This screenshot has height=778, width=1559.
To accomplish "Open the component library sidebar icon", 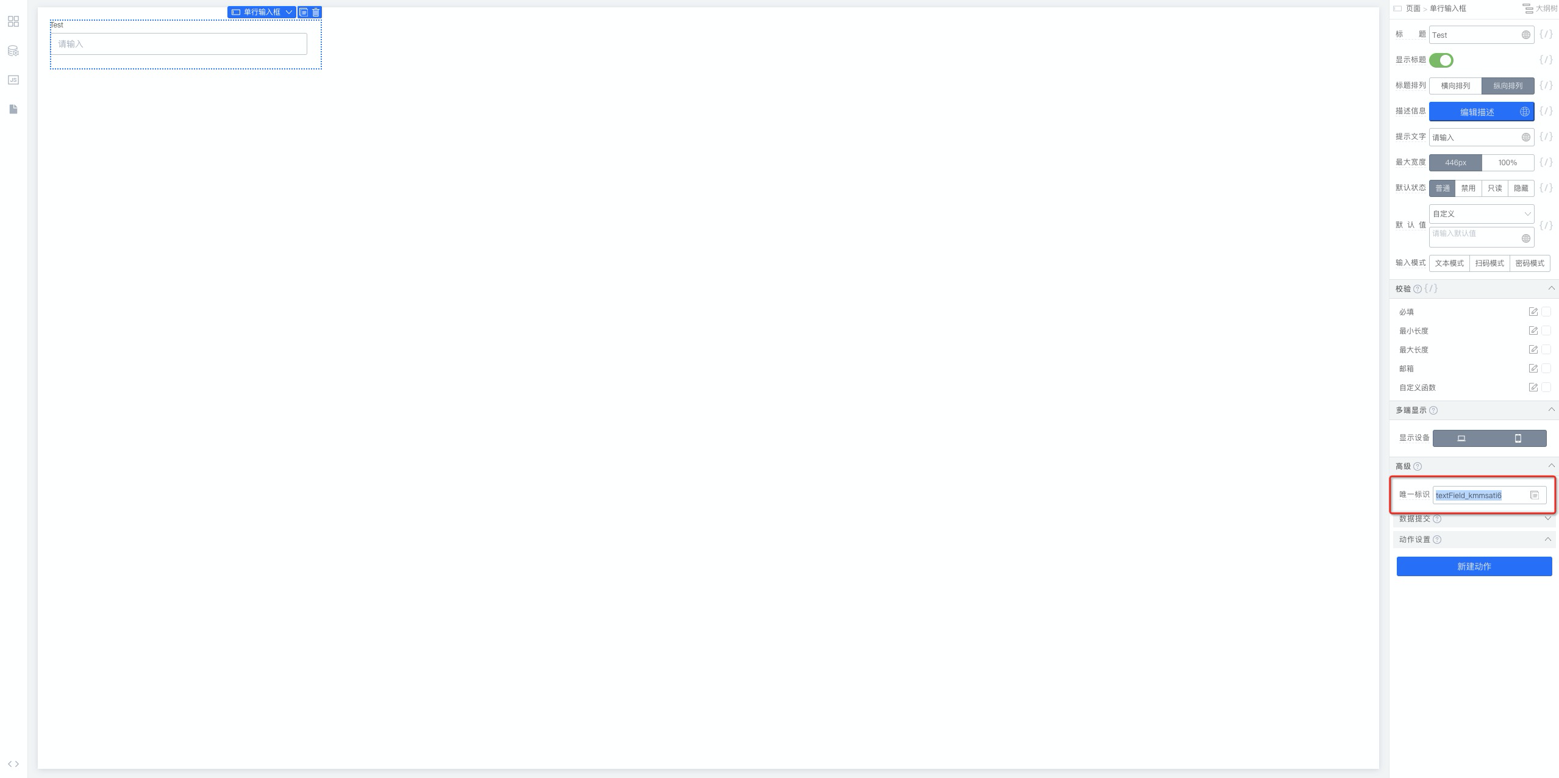I will [x=13, y=21].
